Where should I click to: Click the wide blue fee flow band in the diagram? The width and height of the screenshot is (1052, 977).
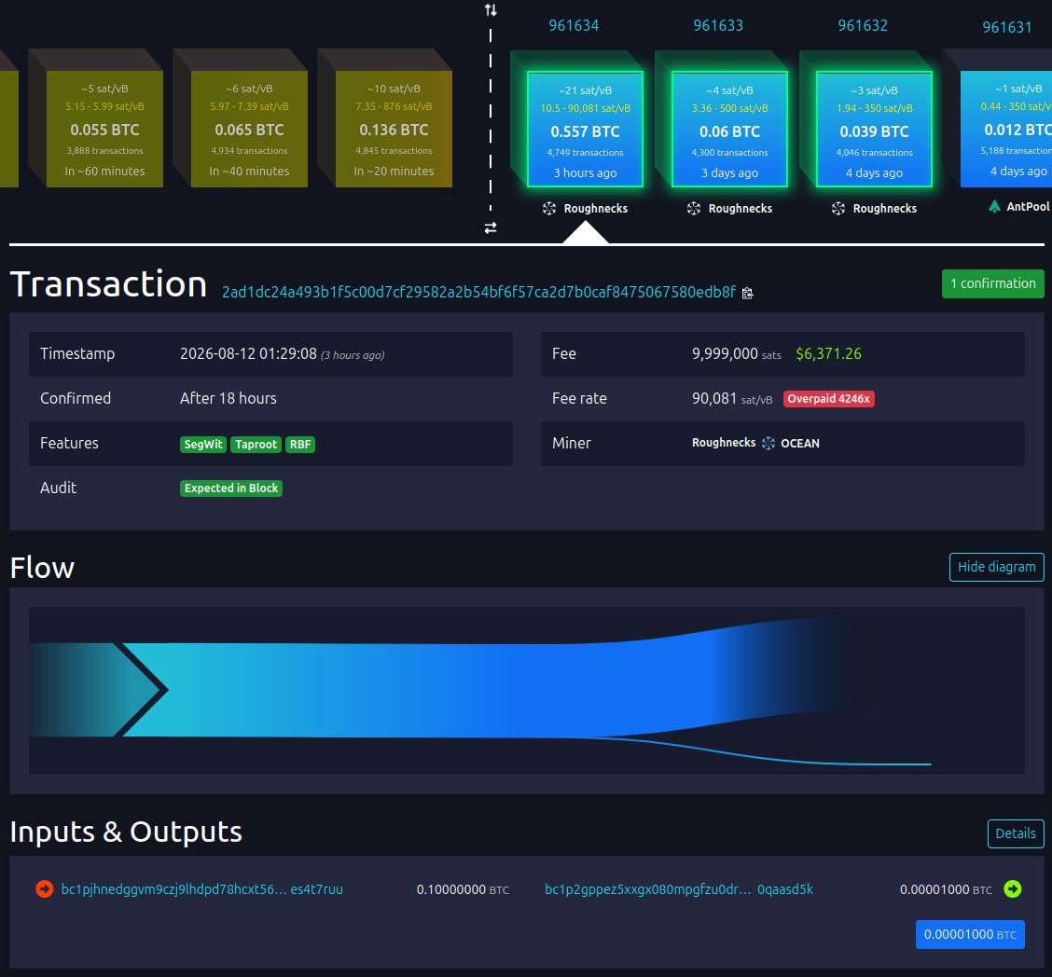click(x=470, y=690)
